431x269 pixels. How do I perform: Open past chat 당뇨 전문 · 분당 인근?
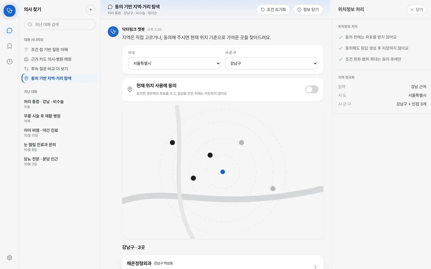[60, 161]
